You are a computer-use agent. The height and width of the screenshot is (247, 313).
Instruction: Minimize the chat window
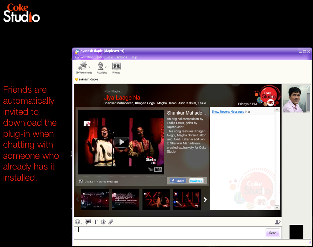click(300, 52)
